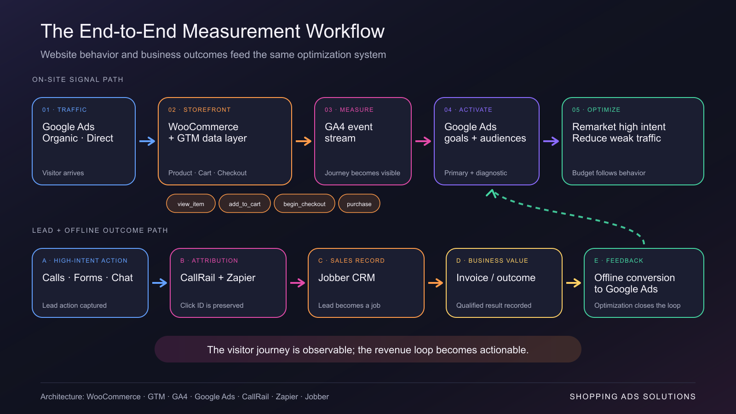Click the add_to_cart event pill
Image resolution: width=736 pixels, height=414 pixels.
pyautogui.click(x=245, y=204)
